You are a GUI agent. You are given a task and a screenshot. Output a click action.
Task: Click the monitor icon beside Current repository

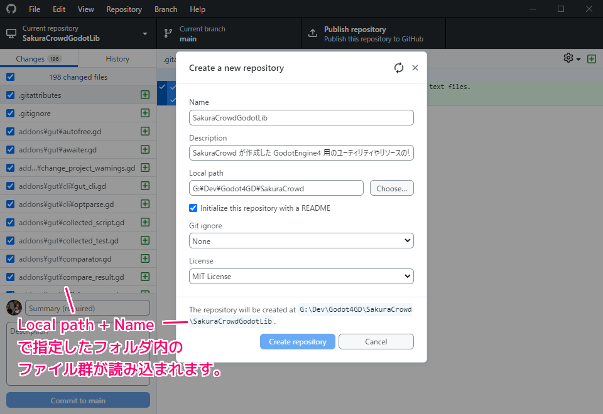point(11,33)
